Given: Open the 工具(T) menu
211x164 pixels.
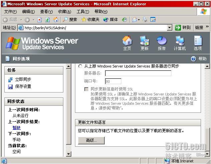Looking at the screenshot, I should [83, 12].
